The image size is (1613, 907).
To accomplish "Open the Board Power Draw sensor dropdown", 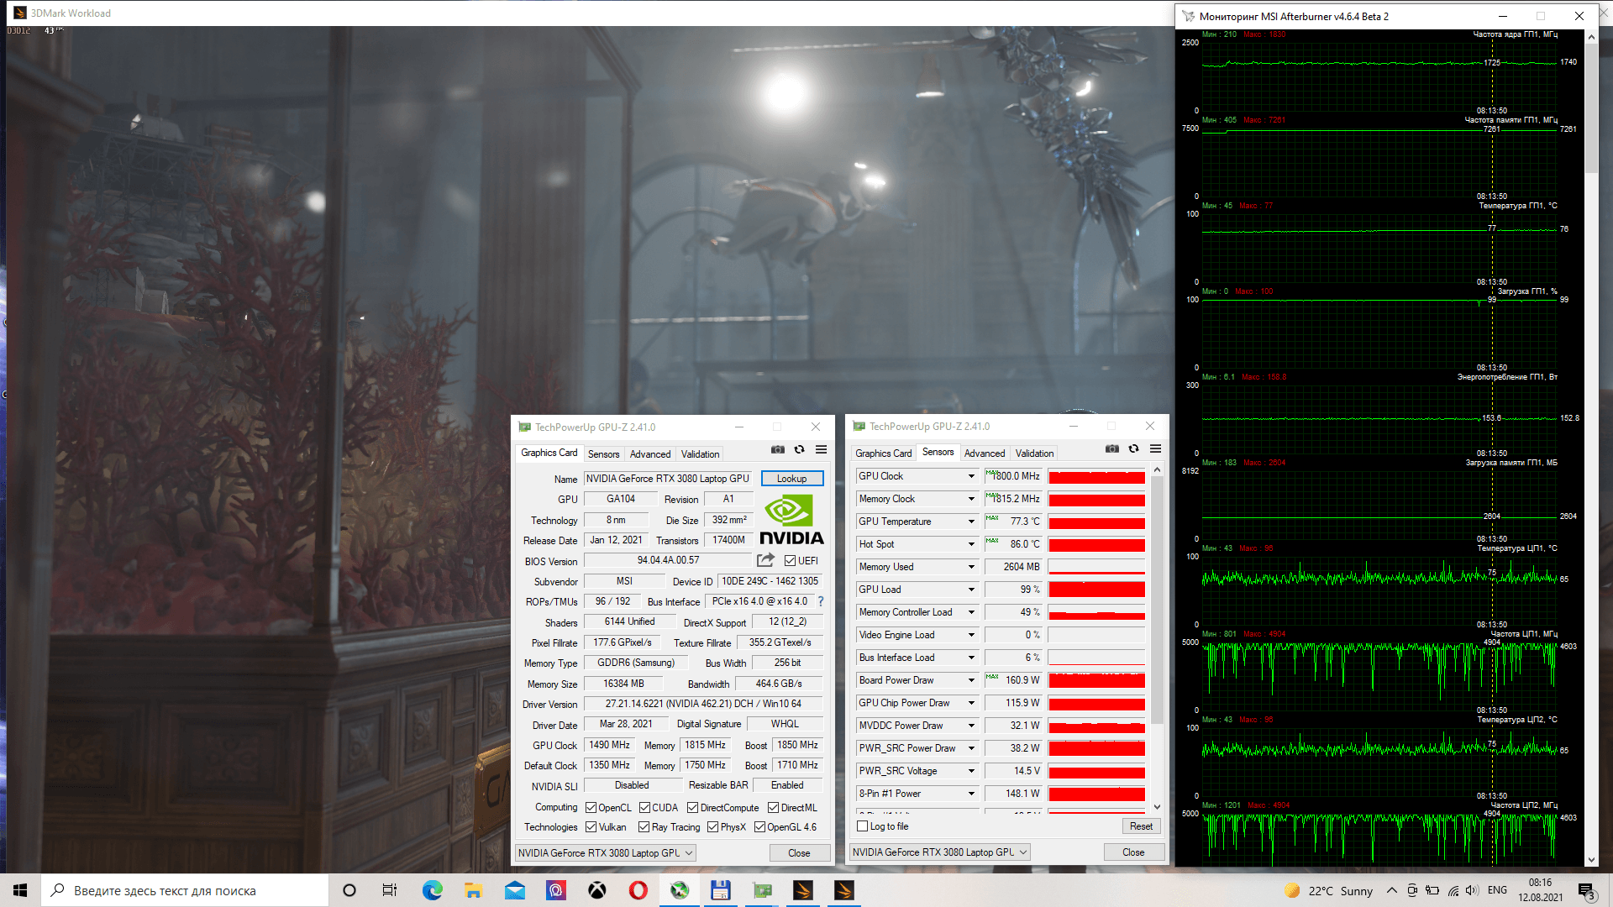I will tap(971, 680).
